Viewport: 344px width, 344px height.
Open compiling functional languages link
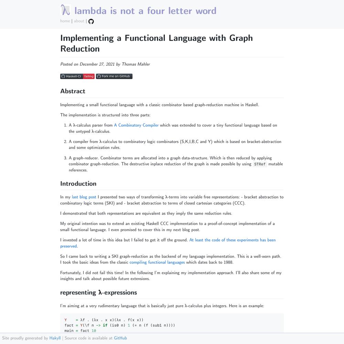(x=157, y=262)
